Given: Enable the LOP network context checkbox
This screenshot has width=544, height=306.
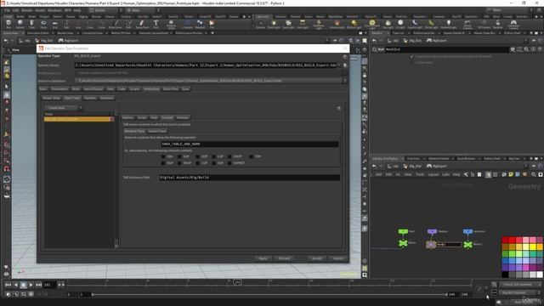Looking at the screenshot, I should tap(213, 156).
